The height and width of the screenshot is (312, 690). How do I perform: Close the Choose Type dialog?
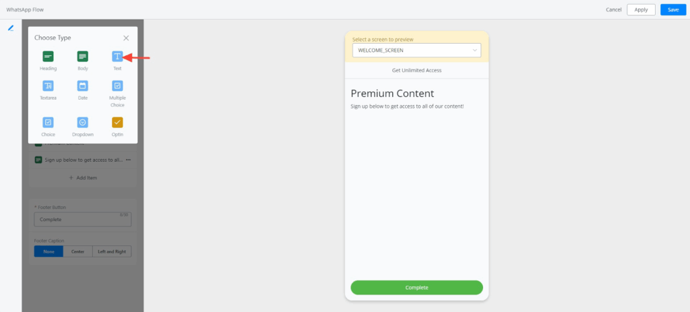[x=126, y=38]
